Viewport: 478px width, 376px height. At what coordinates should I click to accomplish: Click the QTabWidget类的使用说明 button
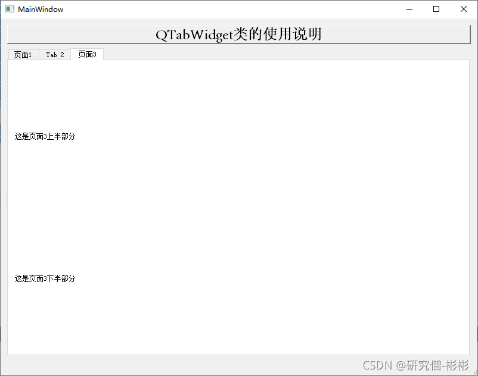pos(239,35)
